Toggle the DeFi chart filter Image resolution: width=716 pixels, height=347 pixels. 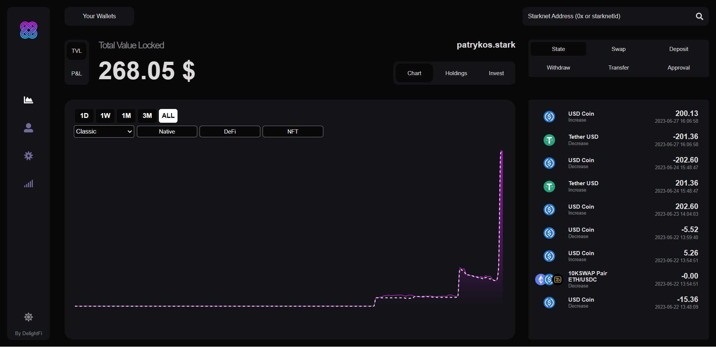click(x=230, y=132)
